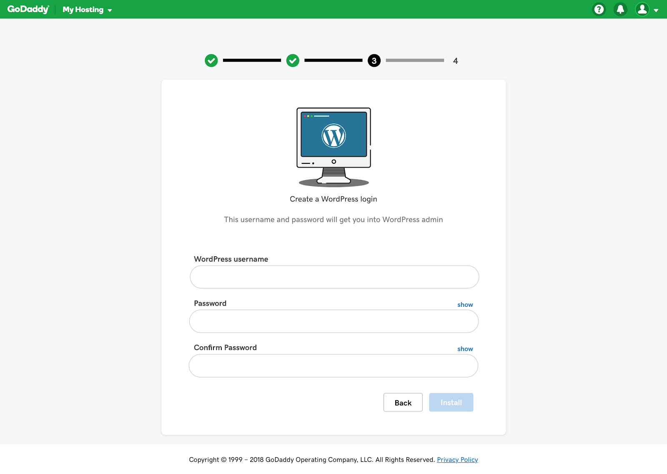Click the Back button
Viewport: 667px width, 474px height.
point(403,402)
